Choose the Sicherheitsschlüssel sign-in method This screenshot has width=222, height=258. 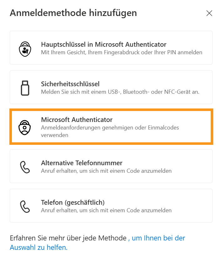coord(70,84)
